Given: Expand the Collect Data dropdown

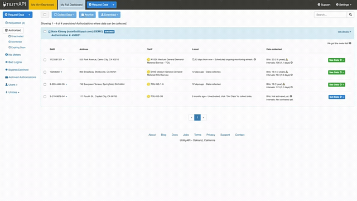Looking at the screenshot, I should [64, 15].
